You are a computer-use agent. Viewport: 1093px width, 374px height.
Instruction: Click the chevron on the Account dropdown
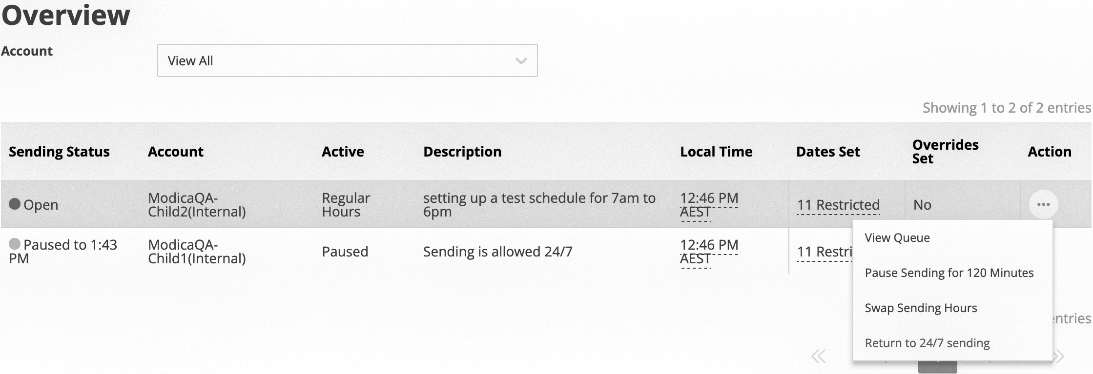[x=520, y=60]
